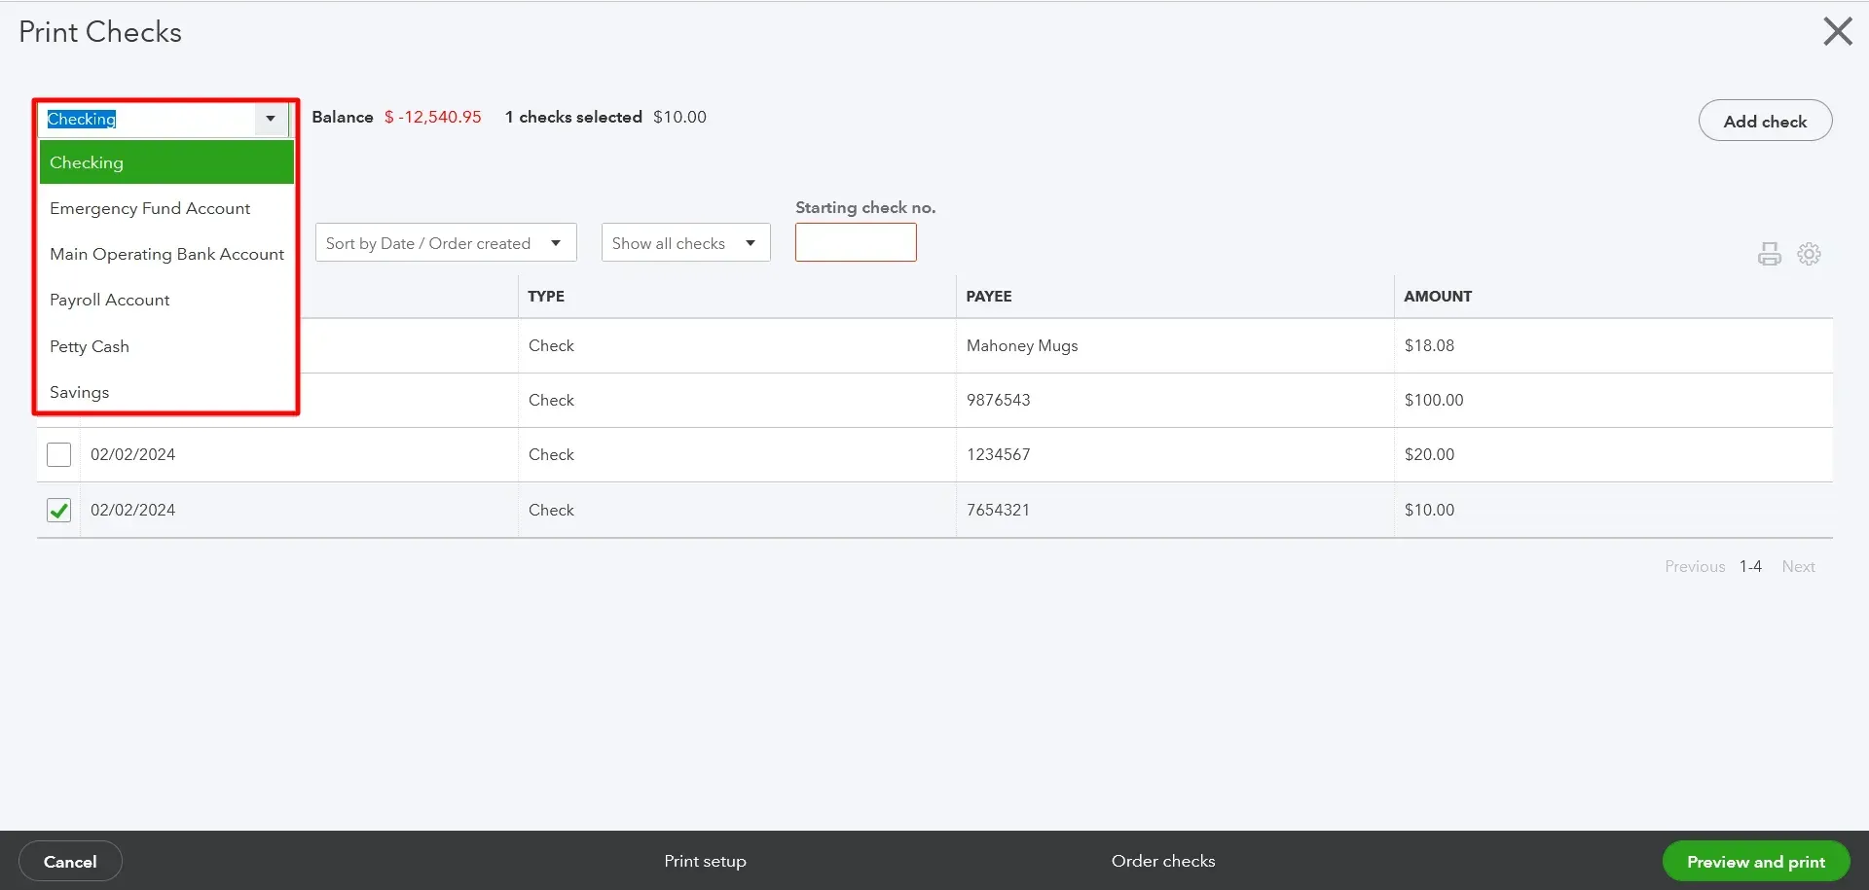Go to Previous page of checks

pyautogui.click(x=1695, y=566)
